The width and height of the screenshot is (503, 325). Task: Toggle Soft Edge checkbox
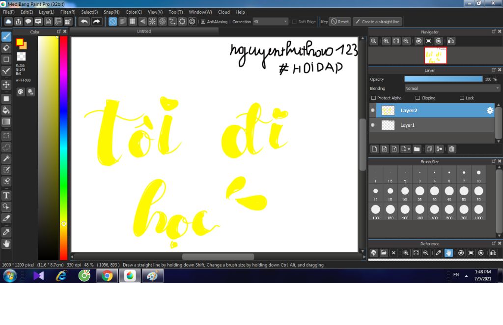click(294, 22)
